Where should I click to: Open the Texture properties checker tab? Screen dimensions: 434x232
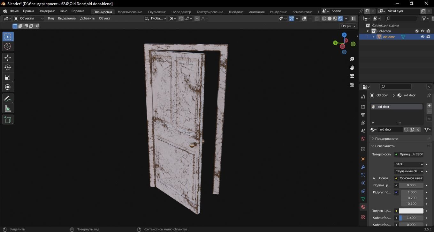(x=363, y=217)
